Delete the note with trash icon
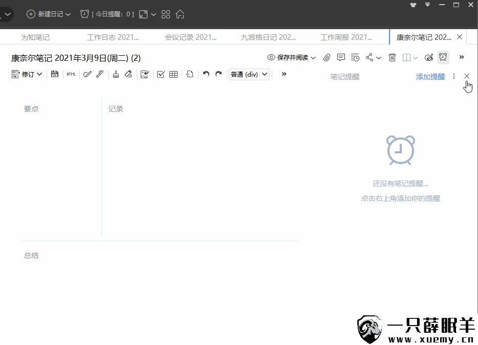This screenshot has height=345, width=478. pos(393,57)
